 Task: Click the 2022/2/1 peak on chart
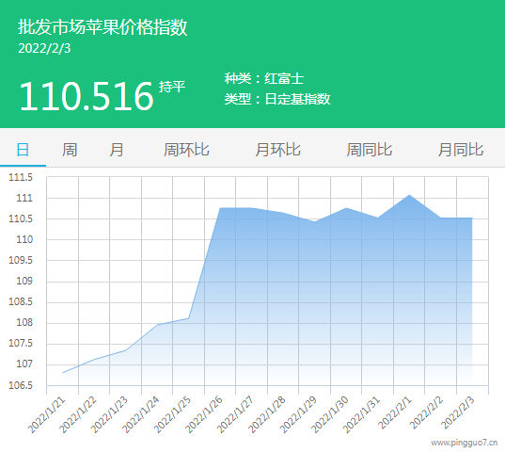(x=409, y=195)
